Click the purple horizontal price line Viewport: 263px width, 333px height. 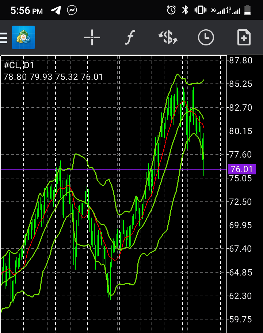click(110, 169)
